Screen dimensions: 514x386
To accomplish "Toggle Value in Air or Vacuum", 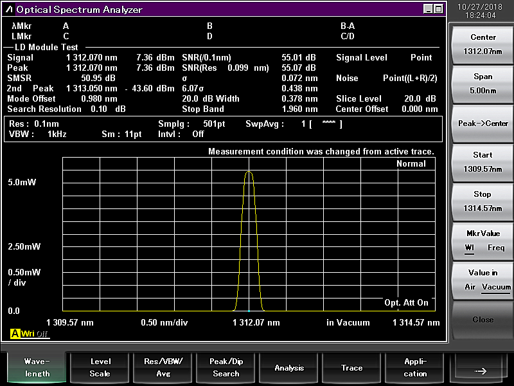I will (483, 280).
